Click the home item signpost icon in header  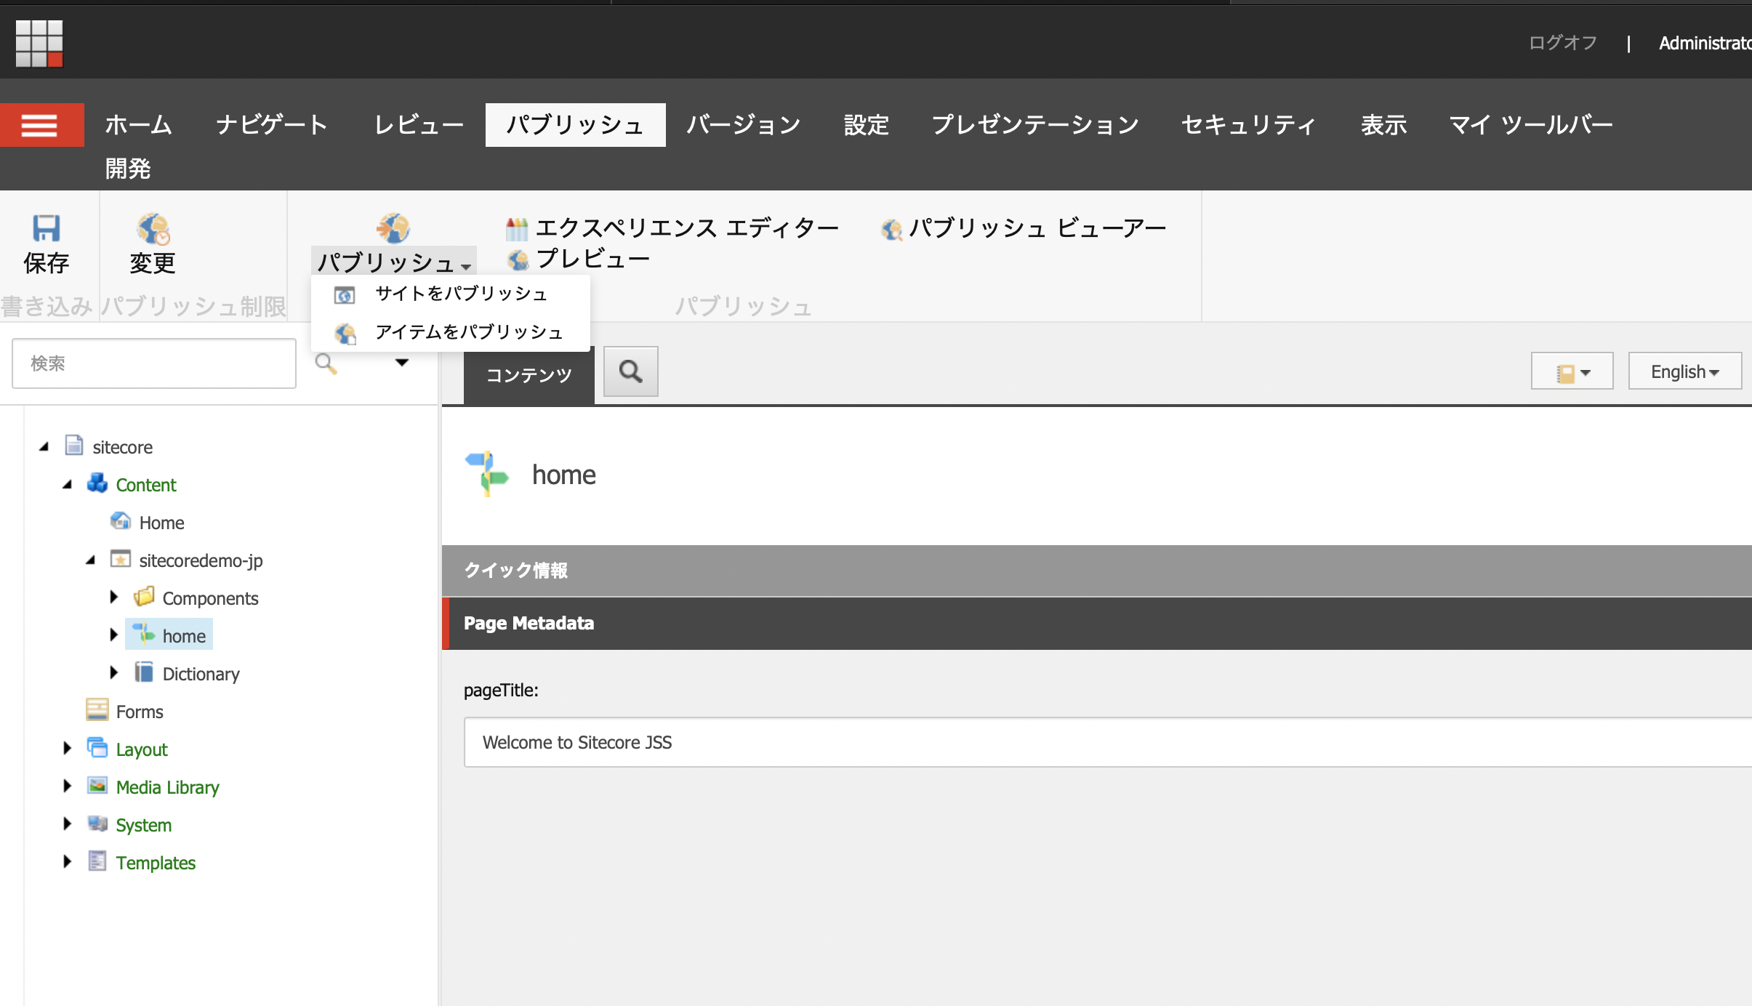tap(486, 474)
